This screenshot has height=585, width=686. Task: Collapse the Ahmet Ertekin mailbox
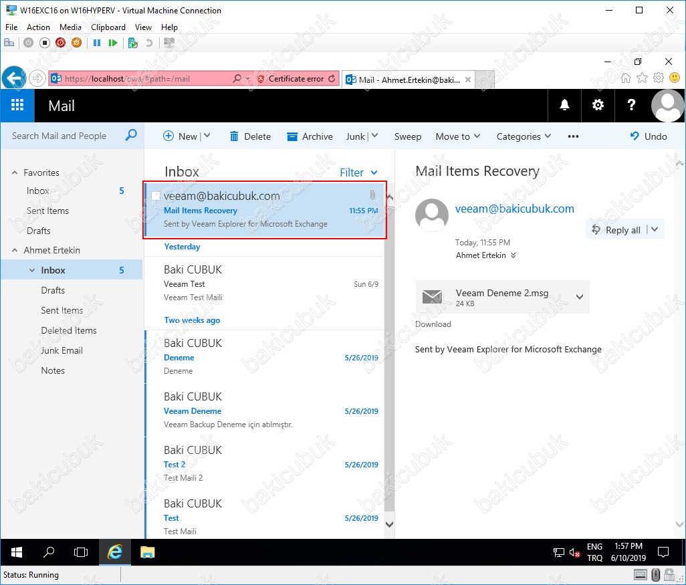pos(15,250)
